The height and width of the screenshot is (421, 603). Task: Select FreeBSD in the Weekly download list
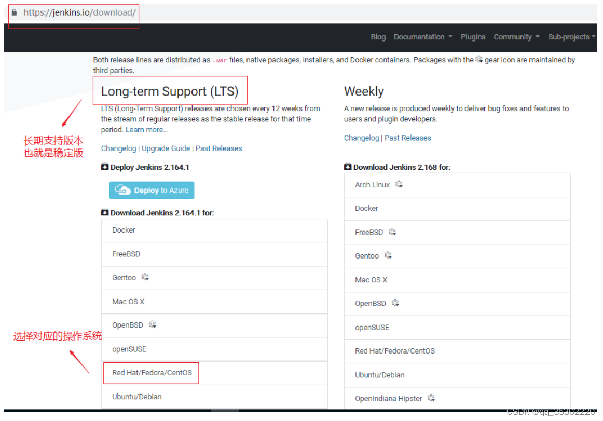pyautogui.click(x=457, y=233)
